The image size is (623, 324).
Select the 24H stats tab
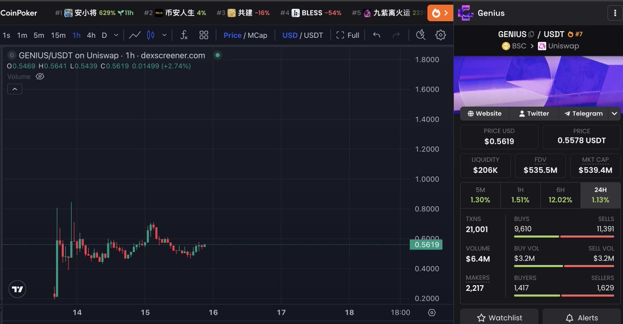(x=600, y=195)
